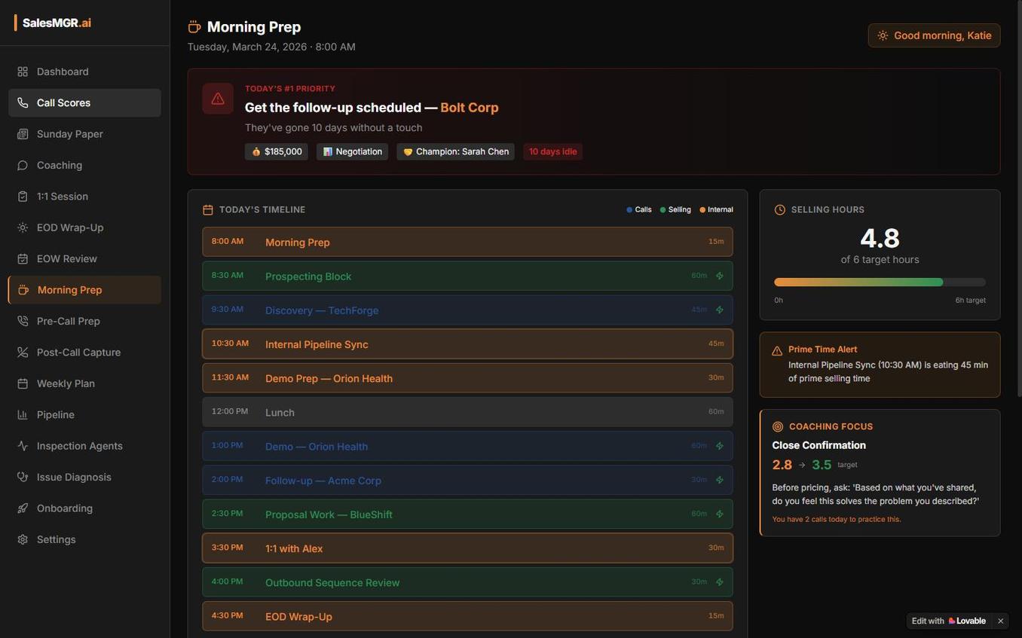Click the gear icon beside Settings
Viewport: 1022px width, 638px height.
tap(23, 539)
